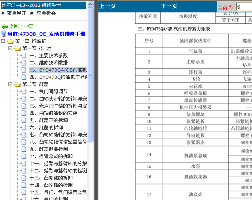Click 菜单折叠 to collapse all menus
Image resolution: width=252 pixels, height=200 pixels.
coord(46,13)
